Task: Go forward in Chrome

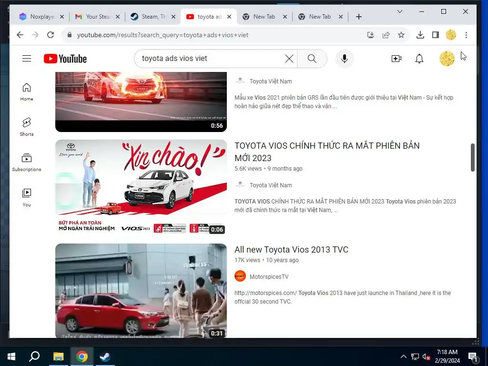Action: pyautogui.click(x=35, y=35)
